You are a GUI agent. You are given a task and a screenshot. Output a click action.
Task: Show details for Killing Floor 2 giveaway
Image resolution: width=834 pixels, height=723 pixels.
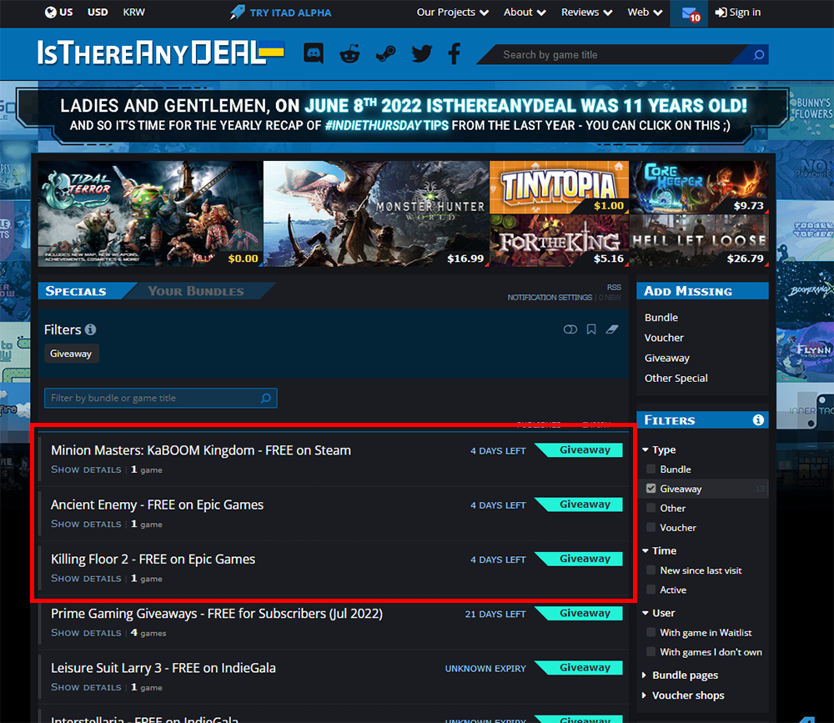[86, 578]
